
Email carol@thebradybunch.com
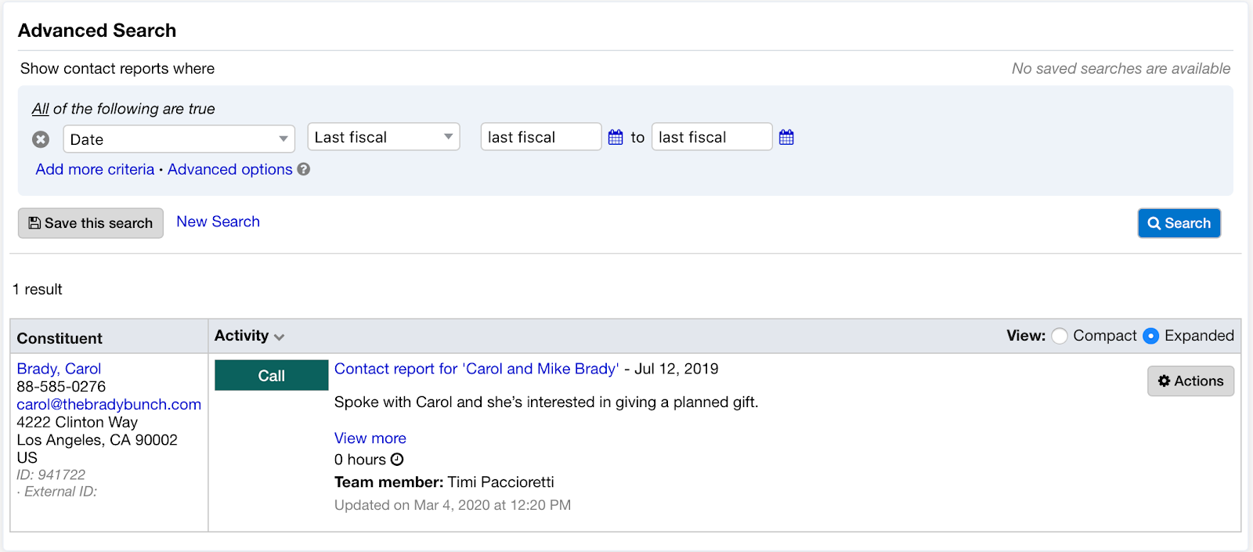109,404
